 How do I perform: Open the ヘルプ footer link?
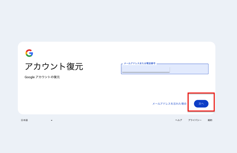(x=179, y=120)
